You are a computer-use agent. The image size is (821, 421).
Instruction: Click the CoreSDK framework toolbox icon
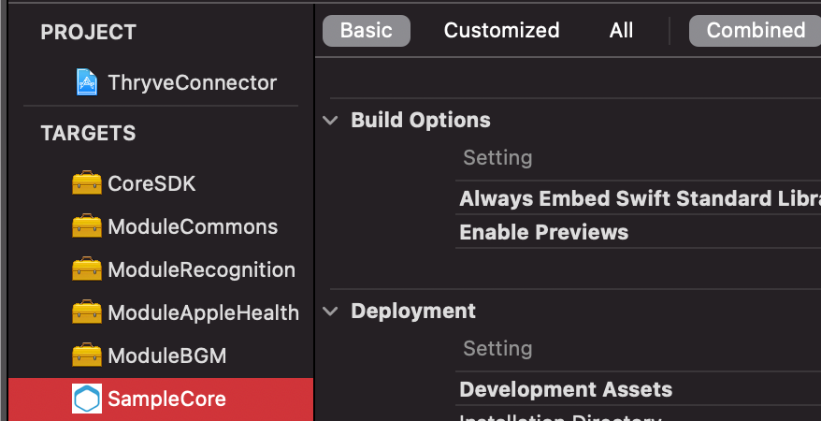pos(87,183)
